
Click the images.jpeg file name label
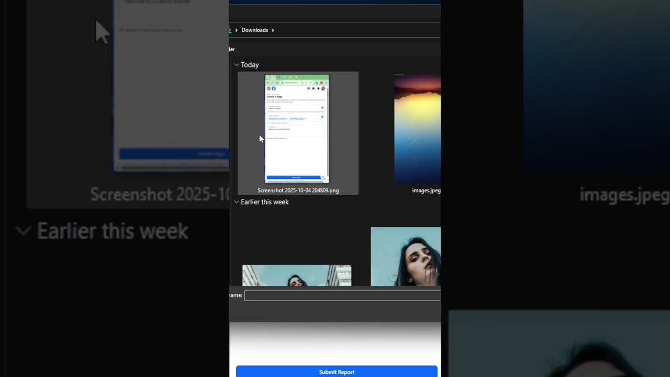(x=426, y=191)
